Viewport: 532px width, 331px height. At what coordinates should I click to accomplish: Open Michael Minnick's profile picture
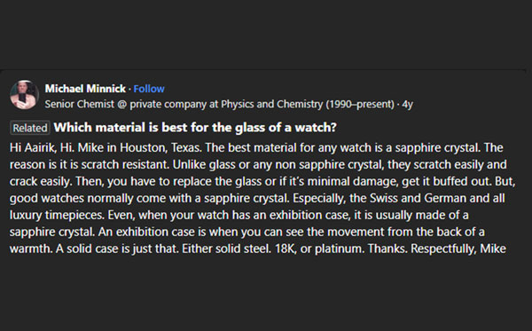tap(24, 95)
